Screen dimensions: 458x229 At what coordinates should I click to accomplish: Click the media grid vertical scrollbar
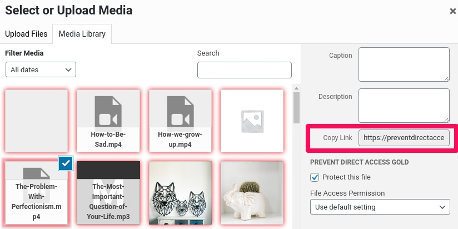[x=296, y=106]
